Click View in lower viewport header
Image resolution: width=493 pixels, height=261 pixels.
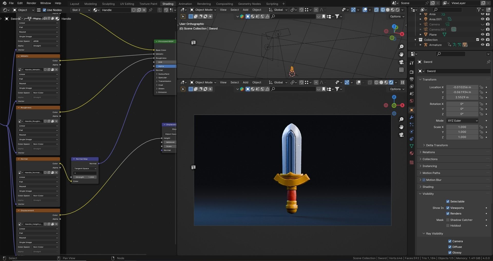(223, 82)
